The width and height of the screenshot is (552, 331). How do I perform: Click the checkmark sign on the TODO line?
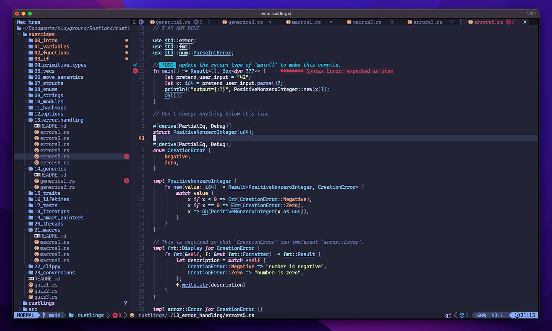point(135,65)
